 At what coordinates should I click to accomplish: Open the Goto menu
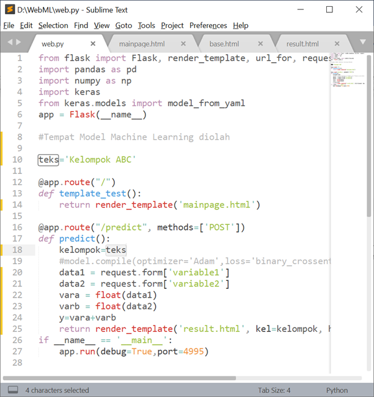pos(124,25)
